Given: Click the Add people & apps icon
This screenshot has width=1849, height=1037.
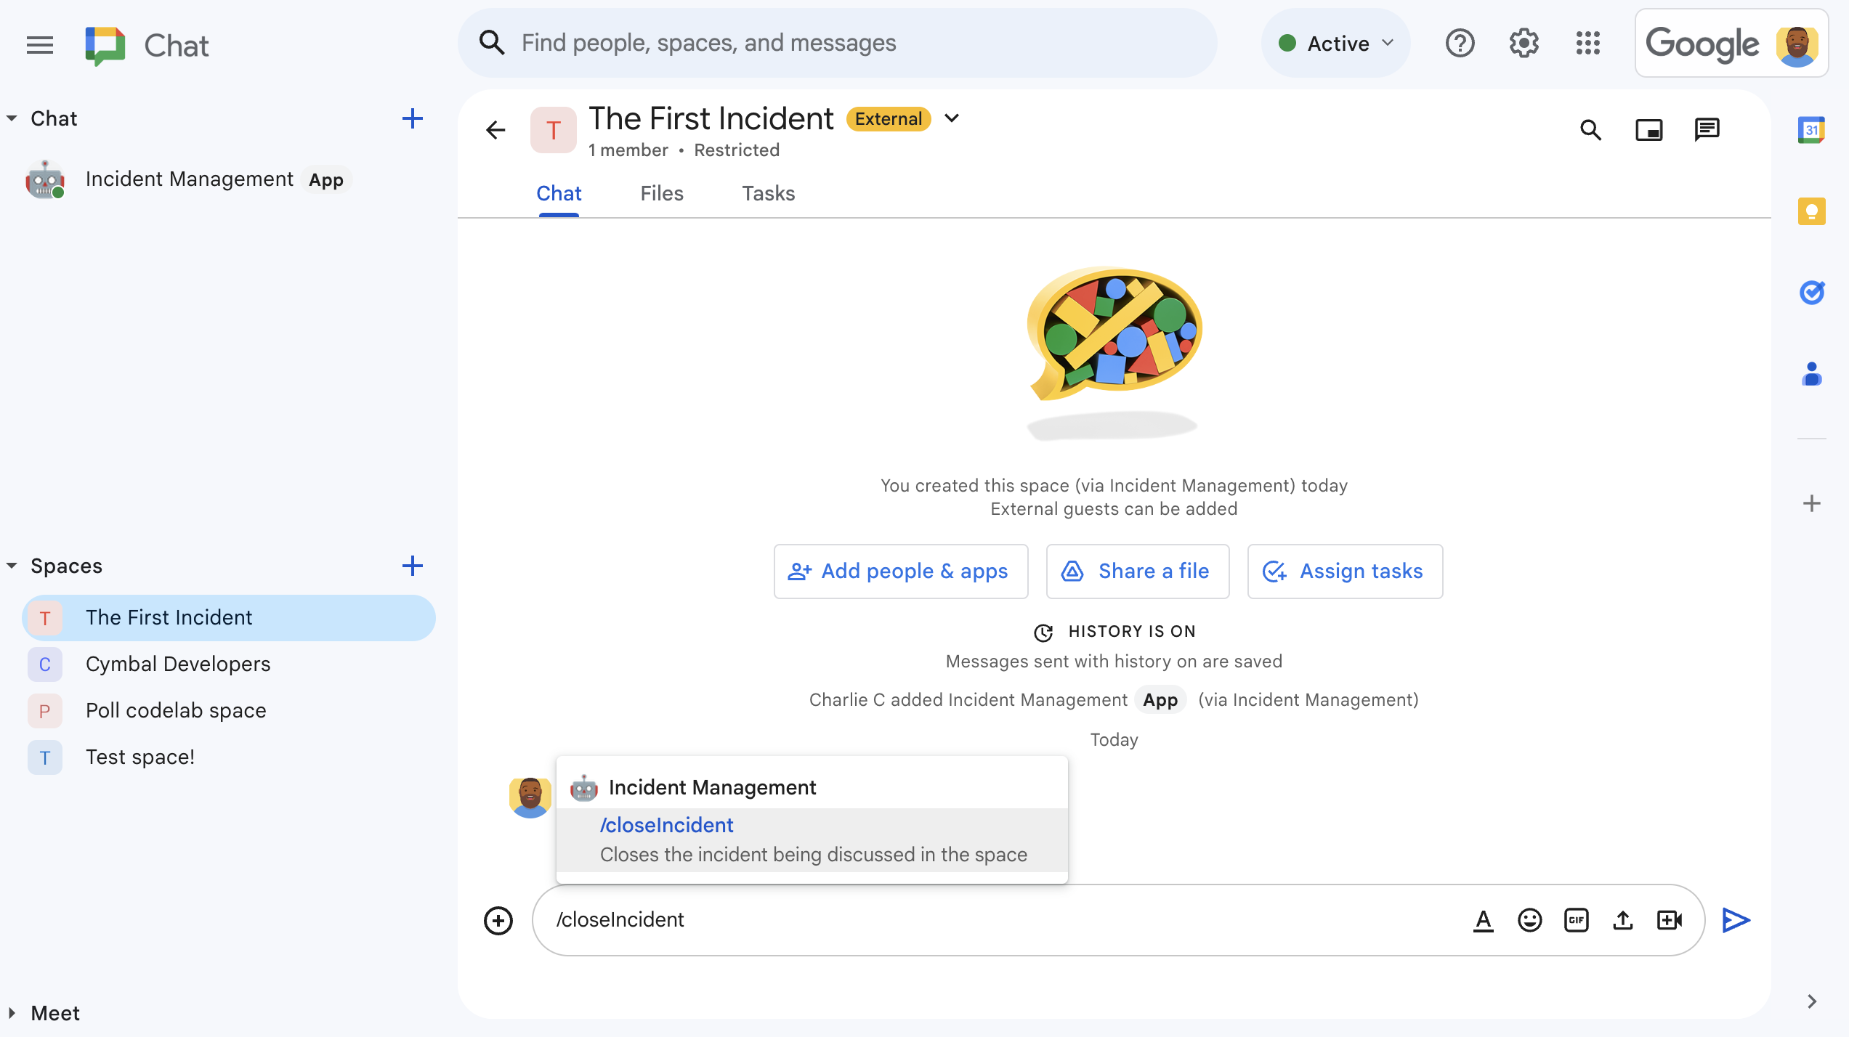Looking at the screenshot, I should [x=798, y=570].
